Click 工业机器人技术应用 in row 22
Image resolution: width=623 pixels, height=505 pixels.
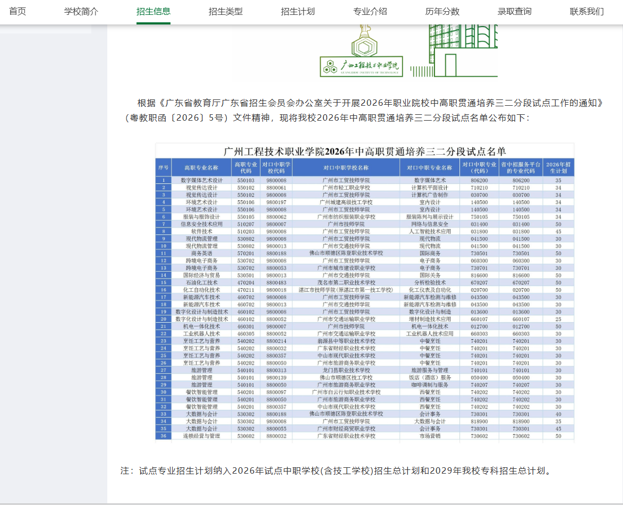[430, 334]
